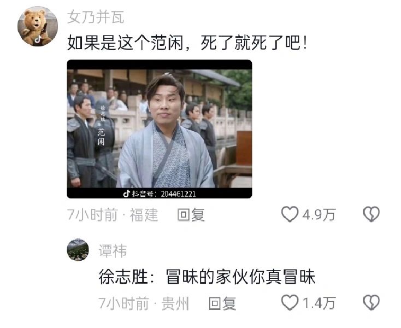The height and width of the screenshot is (328, 401).
Task: Open the teddy bear avatar profile
Action: tap(38, 26)
